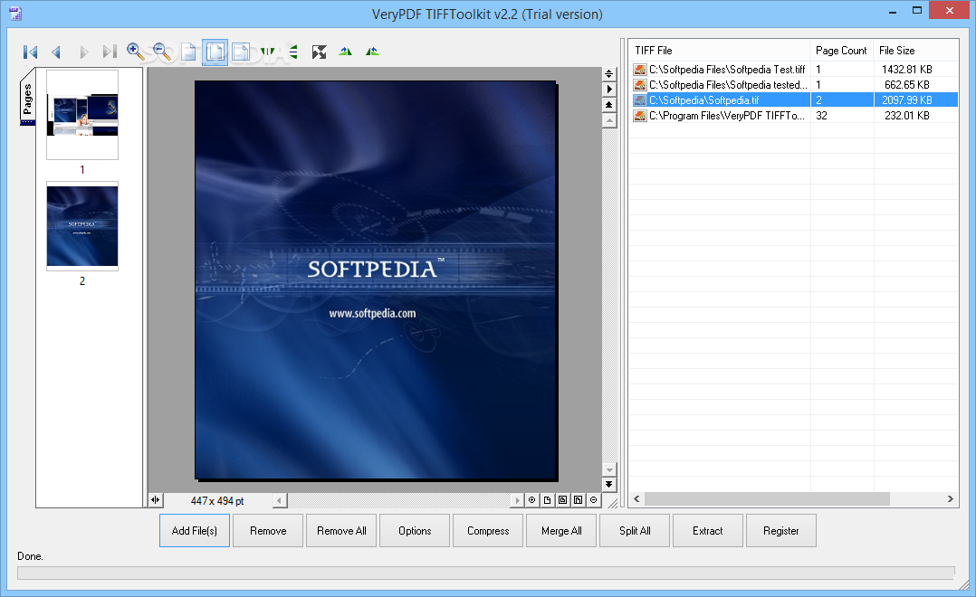Click the VeryPDF application icon in title bar

15,13
